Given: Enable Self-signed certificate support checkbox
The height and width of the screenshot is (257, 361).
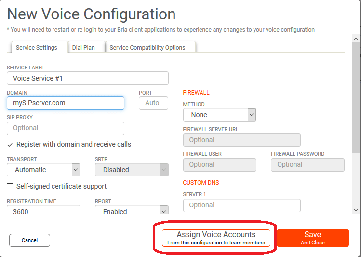Looking at the screenshot, I should 10,187.
